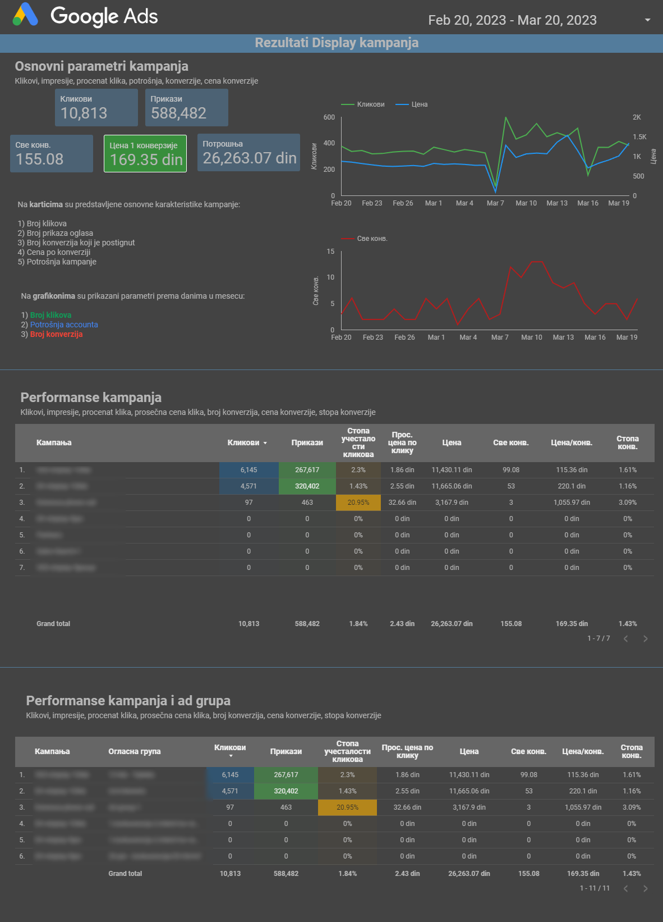
Task: Click the Google Ads logo icon
Action: (25, 15)
